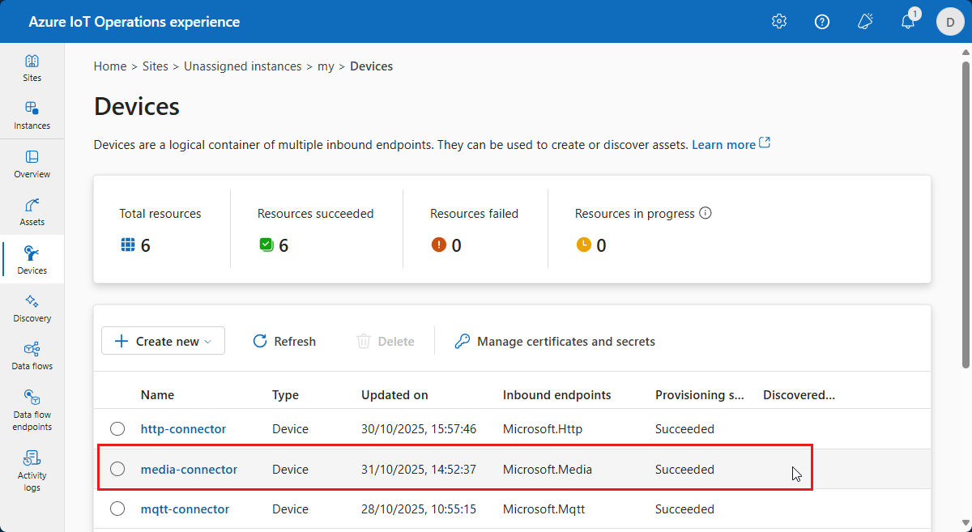Click 'my' in the breadcrumb
Image resolution: width=972 pixels, height=532 pixels.
[326, 66]
